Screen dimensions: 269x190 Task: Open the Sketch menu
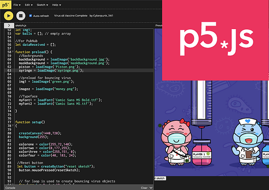pos(43,5)
